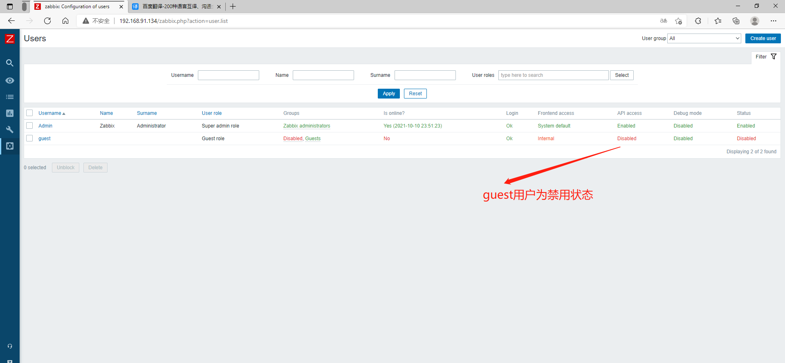This screenshot has width=785, height=363.
Task: Click the Zabbix logo in the sidebar
Action: coord(10,39)
